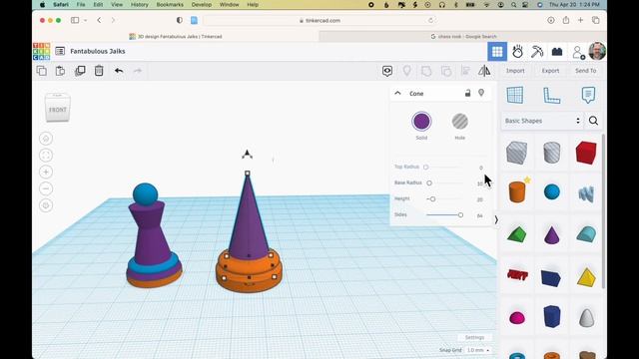The image size is (639, 359).
Task: Click the Redo arrow
Action: click(x=138, y=71)
